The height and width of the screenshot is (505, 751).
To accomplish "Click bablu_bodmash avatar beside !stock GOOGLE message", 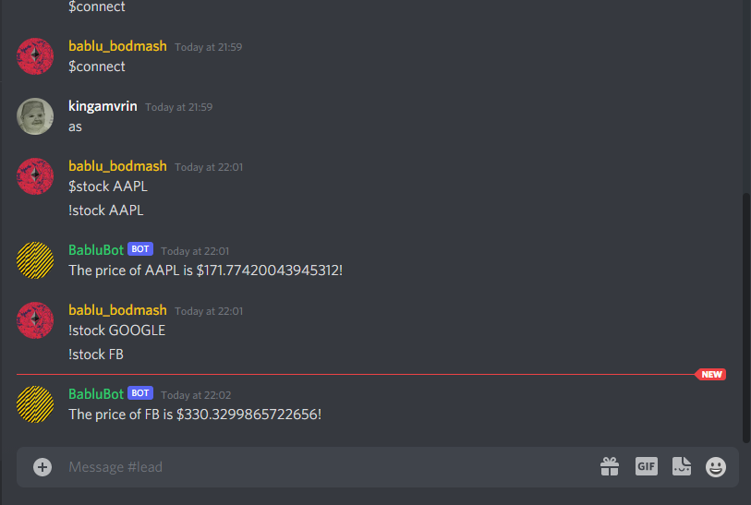I will click(x=35, y=320).
